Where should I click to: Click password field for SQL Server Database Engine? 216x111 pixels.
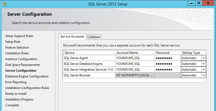click(167, 64)
